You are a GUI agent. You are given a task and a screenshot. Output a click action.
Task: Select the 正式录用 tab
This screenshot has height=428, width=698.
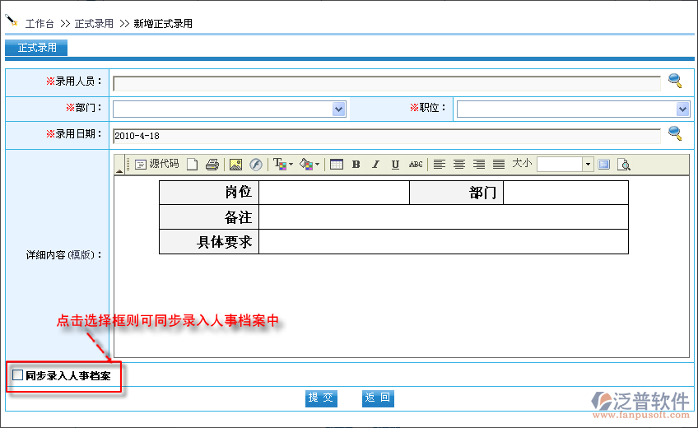click(37, 48)
